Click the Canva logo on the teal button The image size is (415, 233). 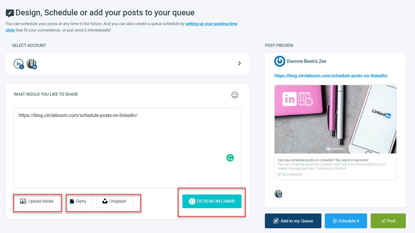[192, 201]
